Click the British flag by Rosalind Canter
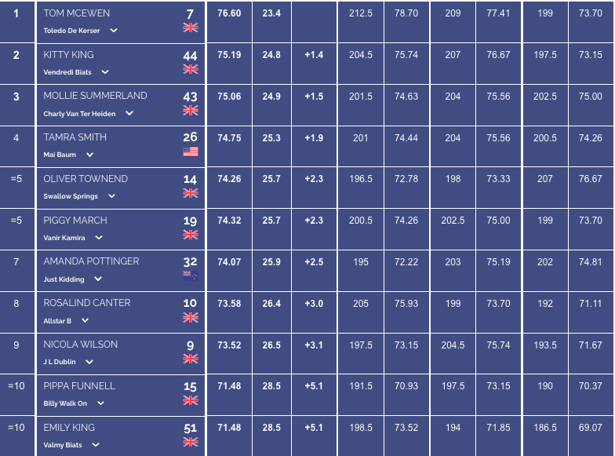 pos(190,317)
